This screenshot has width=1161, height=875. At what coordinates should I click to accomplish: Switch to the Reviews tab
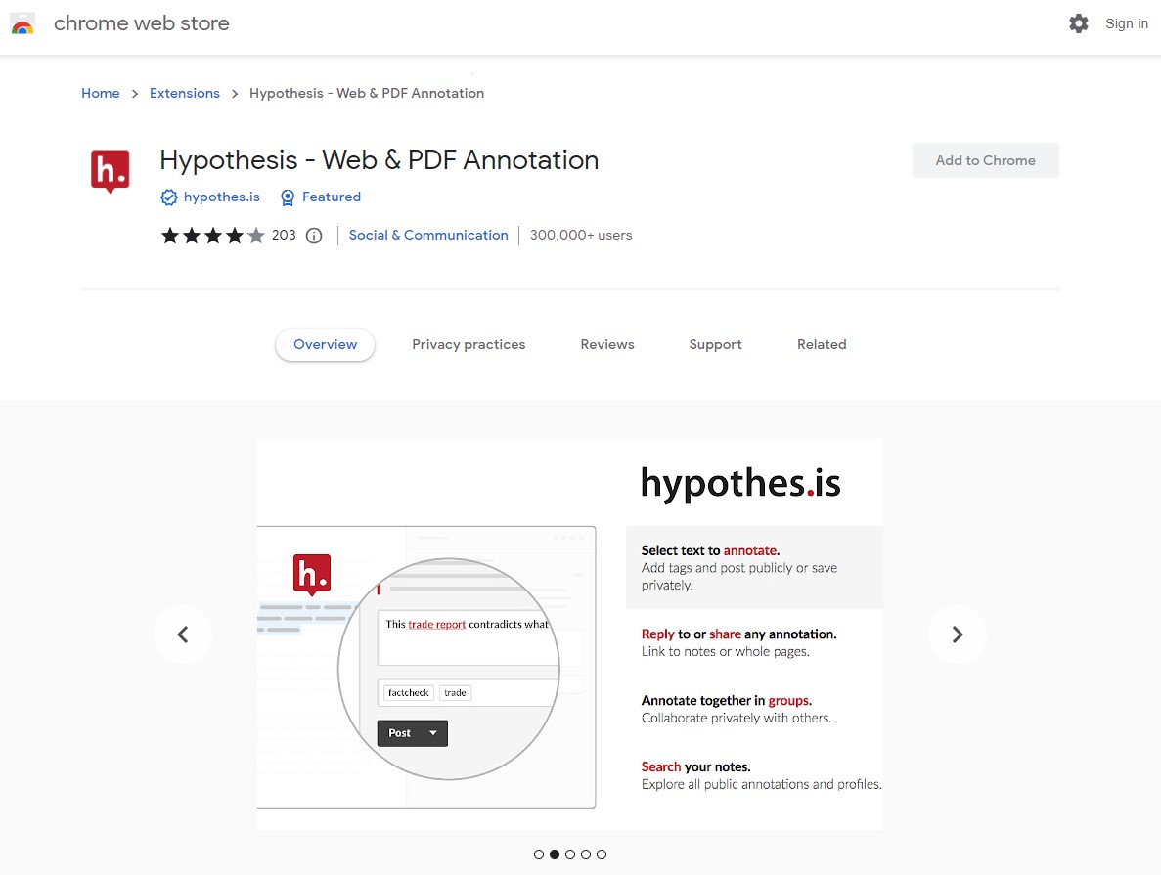point(606,344)
